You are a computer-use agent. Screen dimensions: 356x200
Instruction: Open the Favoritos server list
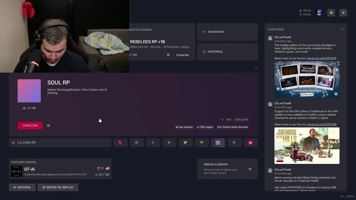pyautogui.click(x=228, y=32)
